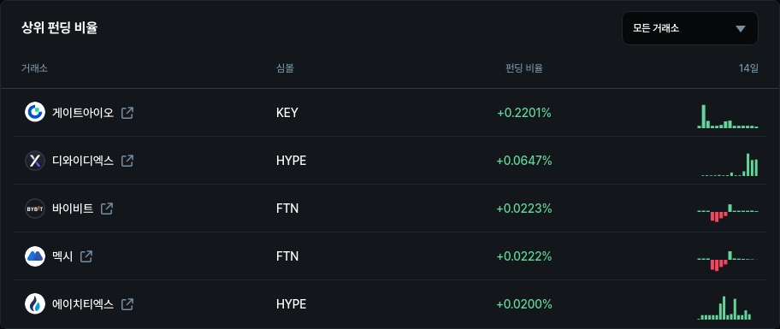The image size is (780, 329).
Task: Open external link icon beside 게이트아이오
Action: [x=127, y=113]
